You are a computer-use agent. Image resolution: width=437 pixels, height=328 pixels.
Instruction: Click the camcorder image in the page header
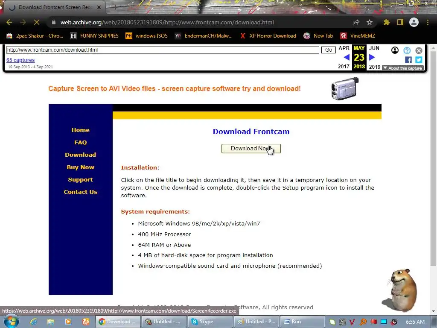point(345,88)
